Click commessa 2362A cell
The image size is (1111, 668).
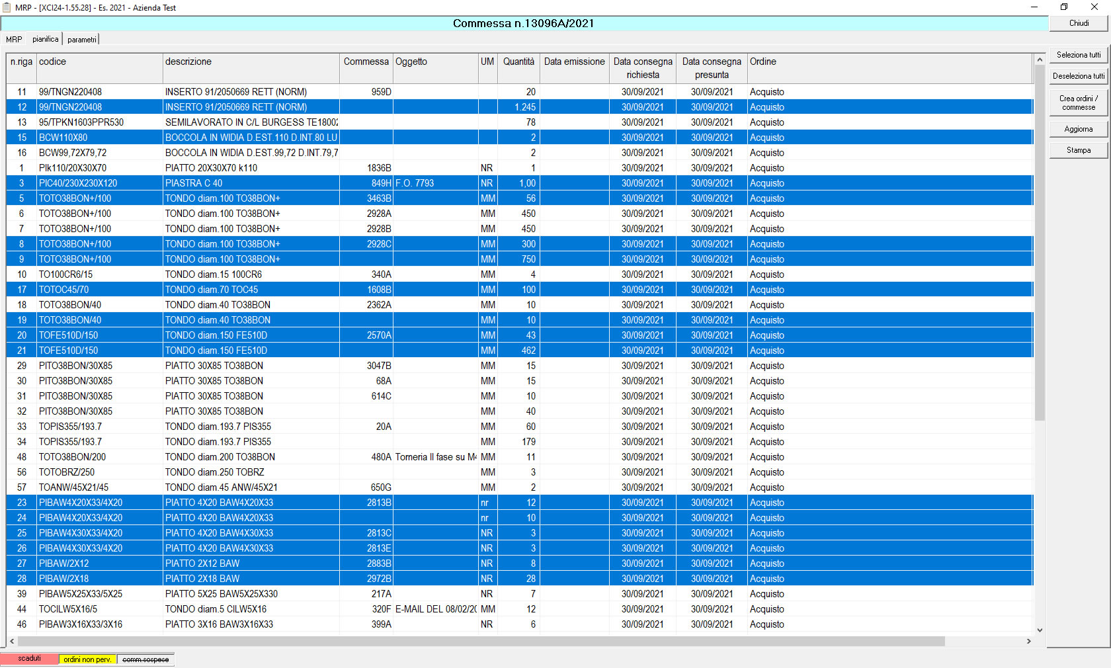[x=366, y=305]
